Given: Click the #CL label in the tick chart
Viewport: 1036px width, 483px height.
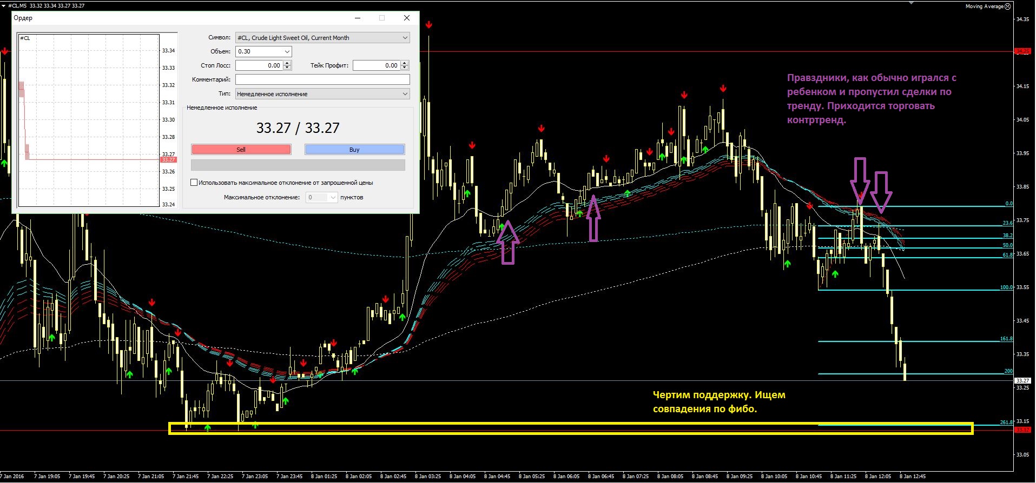Looking at the screenshot, I should pos(25,38).
